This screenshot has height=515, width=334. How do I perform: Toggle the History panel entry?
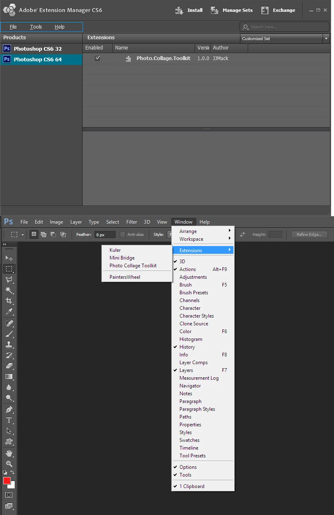point(202,347)
